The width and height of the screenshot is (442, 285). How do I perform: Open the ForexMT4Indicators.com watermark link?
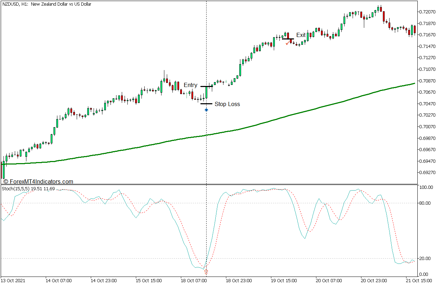click(38, 182)
